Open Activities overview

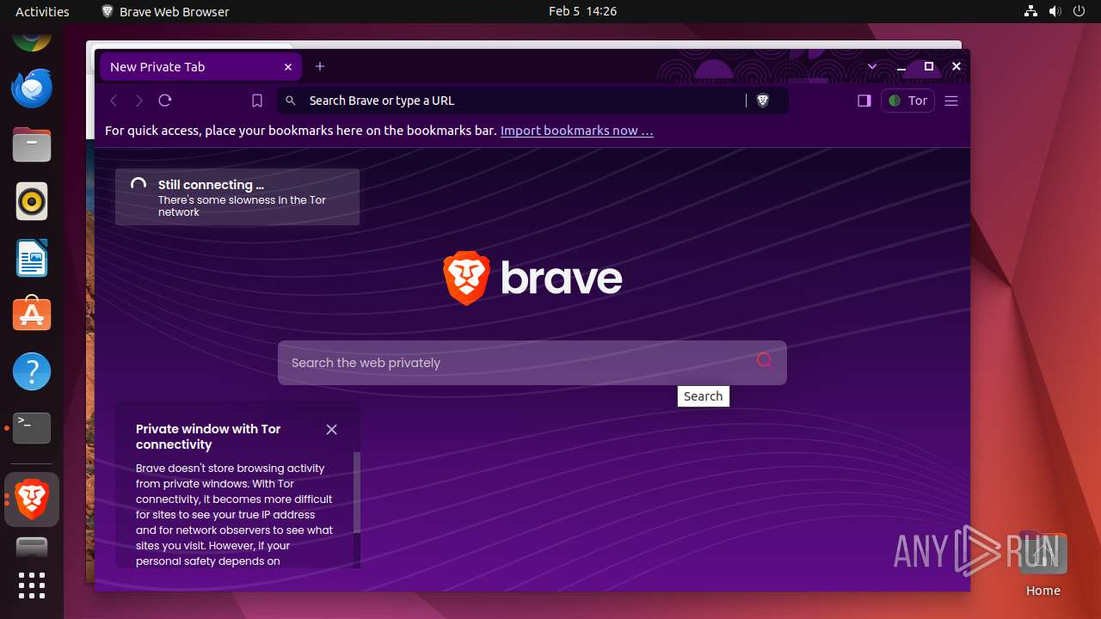pos(42,11)
